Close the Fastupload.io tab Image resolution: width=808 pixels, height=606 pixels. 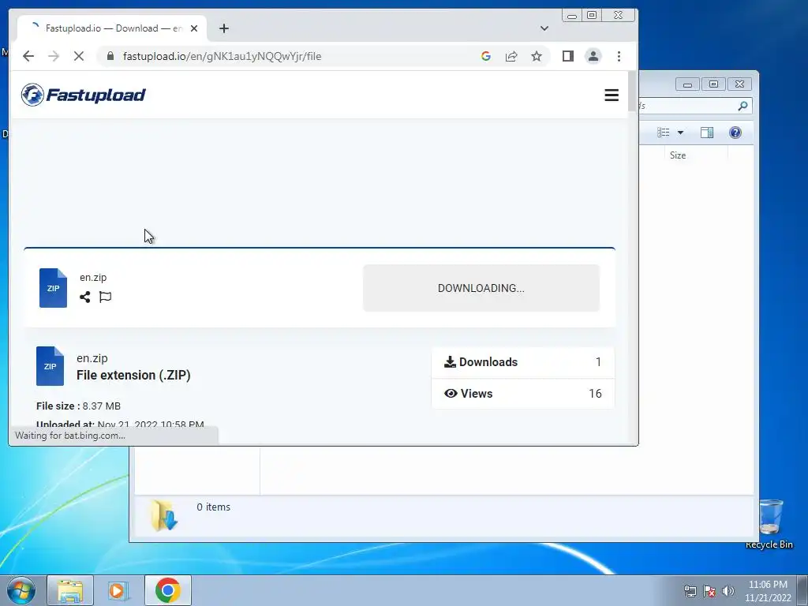tap(194, 28)
